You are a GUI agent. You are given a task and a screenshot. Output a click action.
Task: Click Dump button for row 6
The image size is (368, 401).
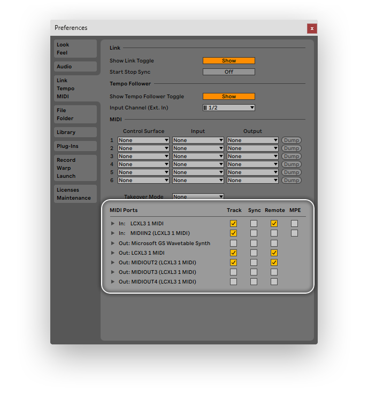(x=292, y=180)
